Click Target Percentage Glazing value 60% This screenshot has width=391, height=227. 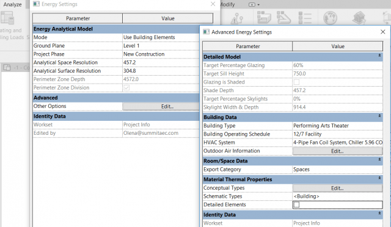tap(337, 65)
